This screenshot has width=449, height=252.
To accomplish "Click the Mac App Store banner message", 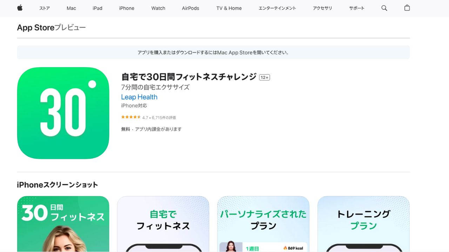I will click(213, 52).
